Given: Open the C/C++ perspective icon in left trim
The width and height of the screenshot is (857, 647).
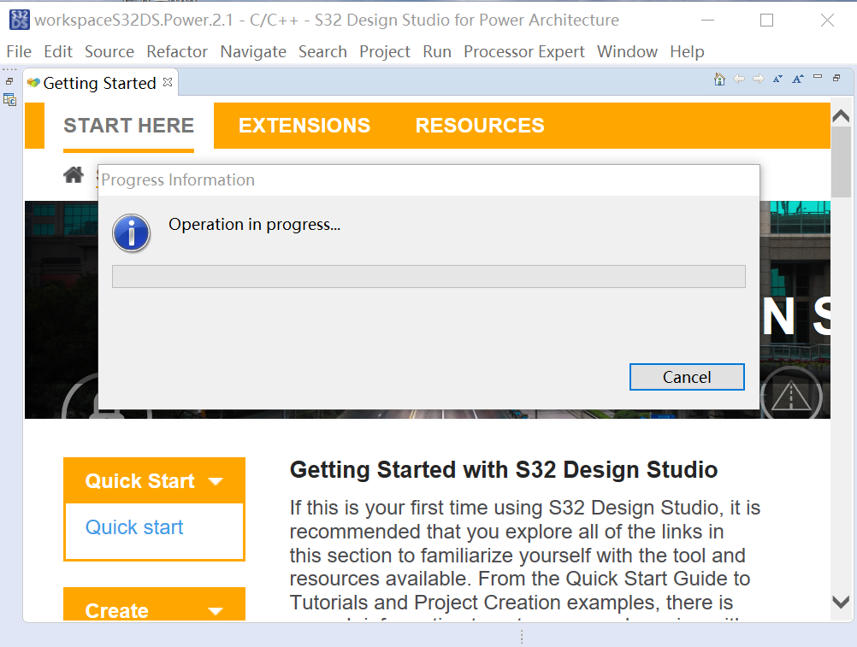Looking at the screenshot, I should 10,100.
